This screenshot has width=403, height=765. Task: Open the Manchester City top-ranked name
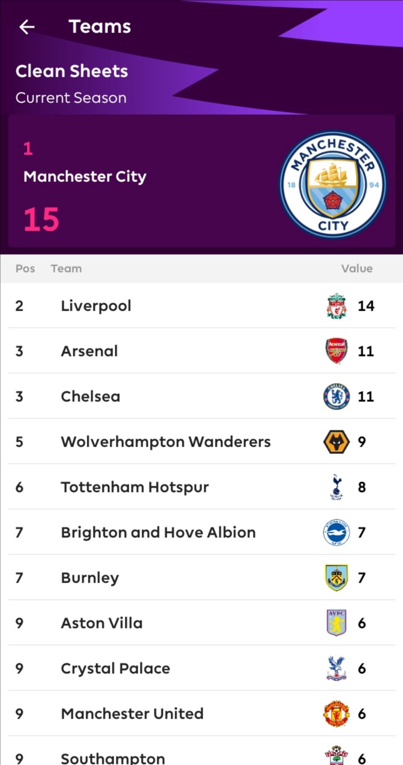(x=85, y=177)
